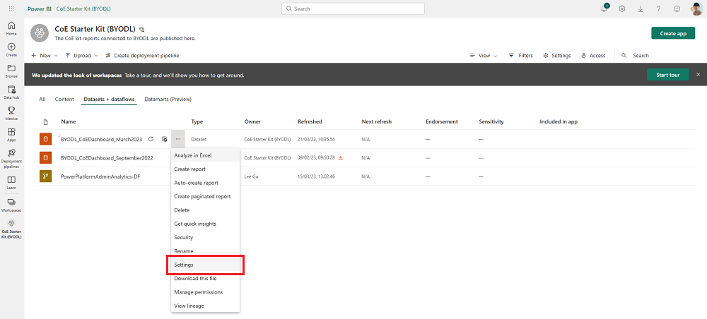The height and width of the screenshot is (319, 707).
Task: Open workspace Access button
Action: coord(593,55)
